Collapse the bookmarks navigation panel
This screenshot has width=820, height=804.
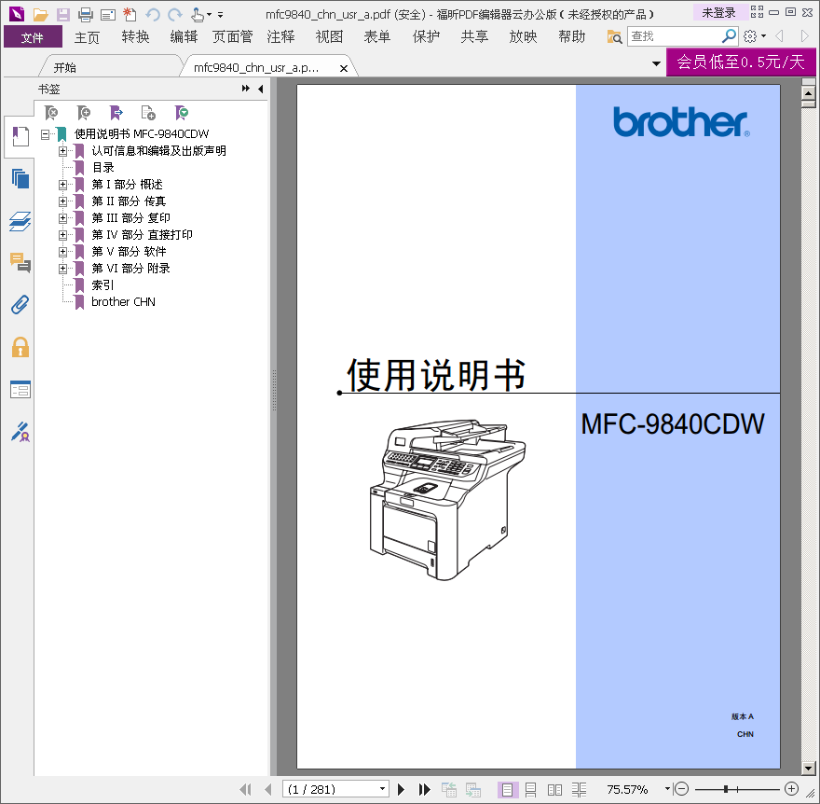point(260,89)
